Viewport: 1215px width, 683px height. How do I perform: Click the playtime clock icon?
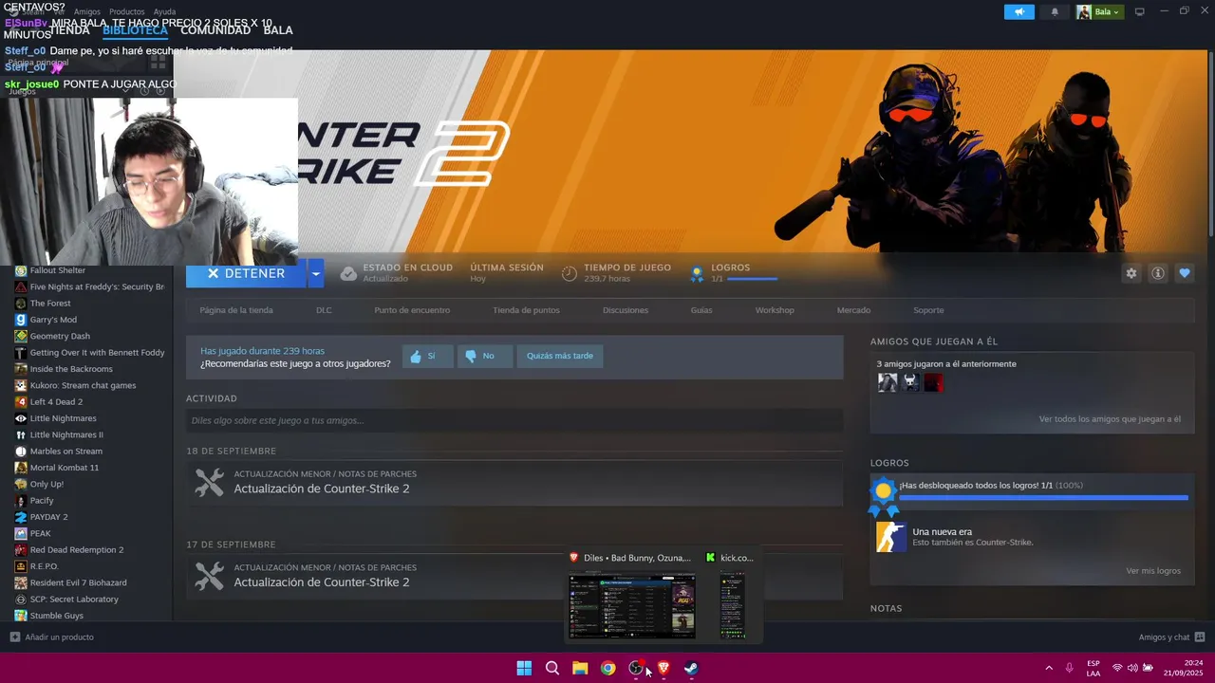(570, 273)
